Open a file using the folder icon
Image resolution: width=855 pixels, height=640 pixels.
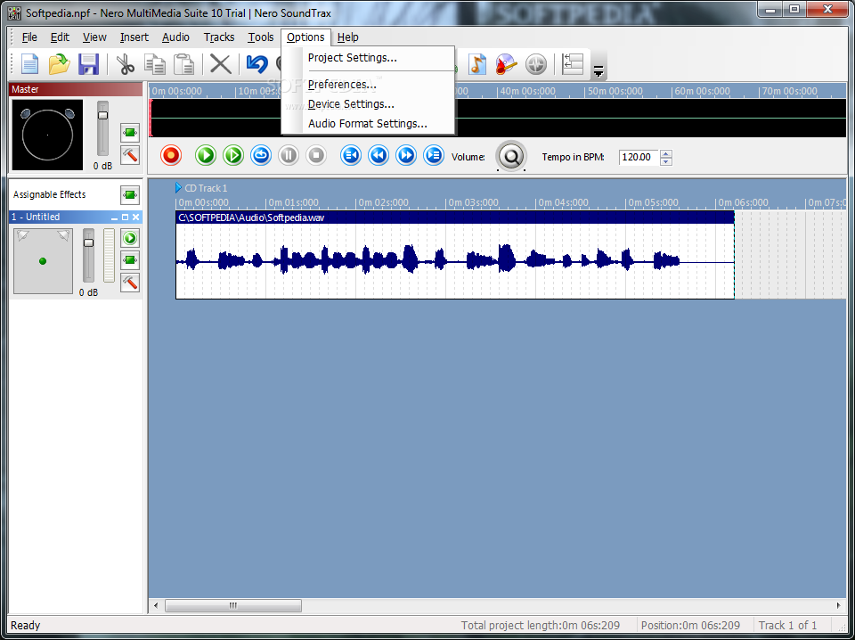coord(59,64)
